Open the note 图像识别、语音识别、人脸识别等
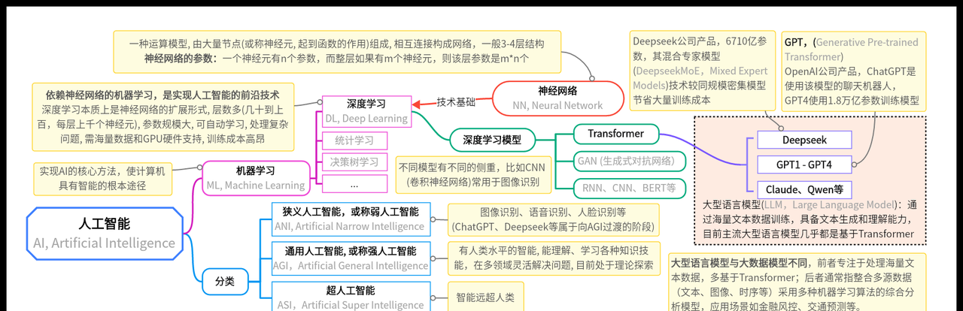The image size is (963, 311). pyautogui.click(x=553, y=219)
